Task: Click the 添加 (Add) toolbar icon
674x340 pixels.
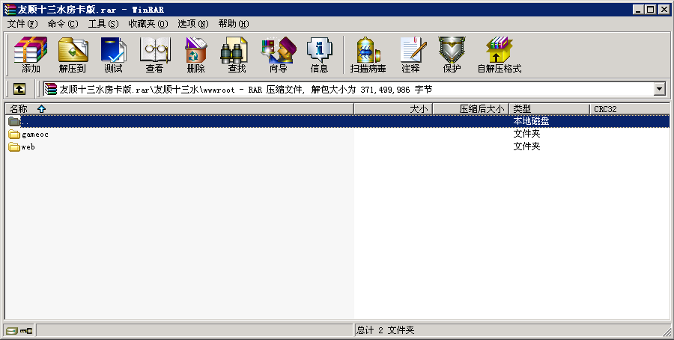Action: (x=31, y=55)
